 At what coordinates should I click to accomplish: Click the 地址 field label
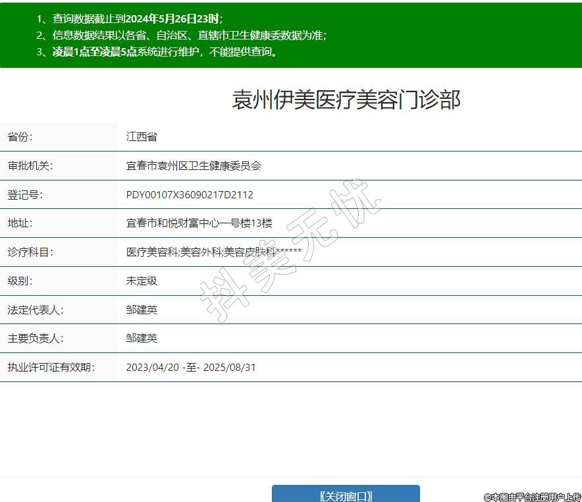(20, 223)
